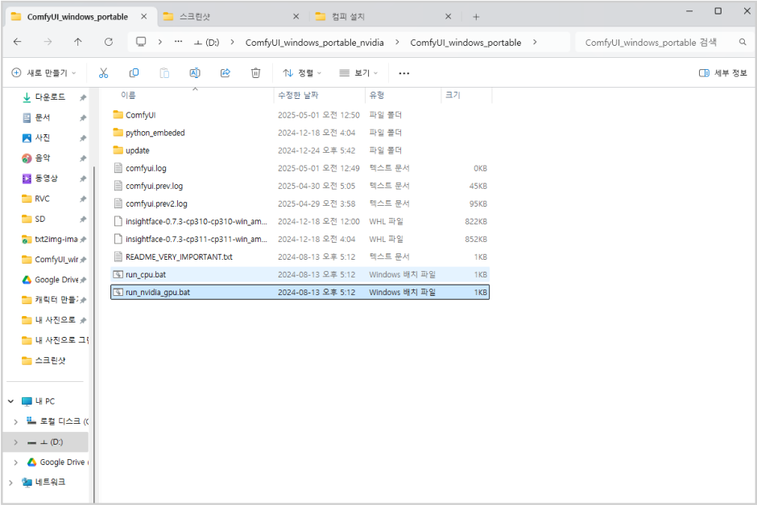
Task: Open 다운로드 in quick access
Action: tap(50, 97)
